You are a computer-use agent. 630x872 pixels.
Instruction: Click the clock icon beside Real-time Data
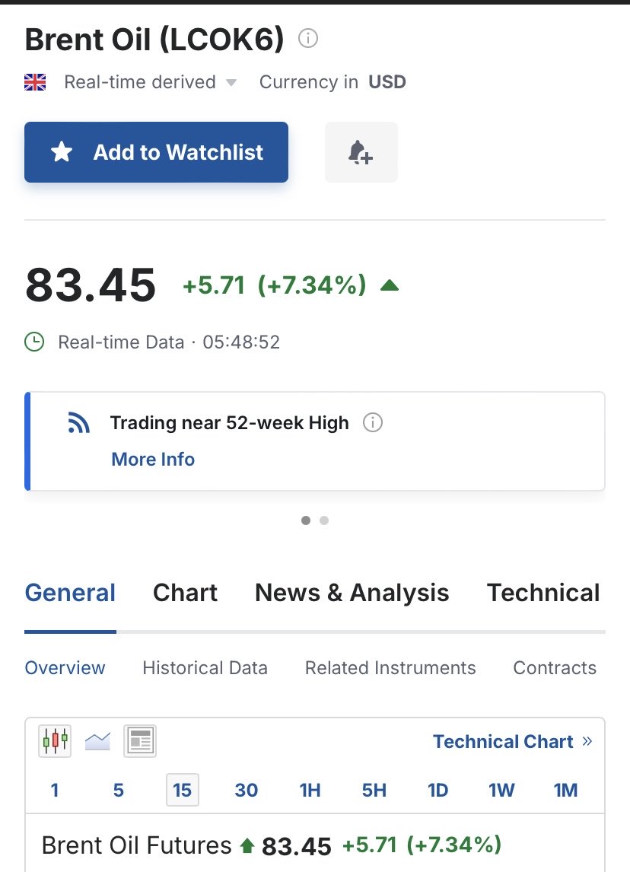pos(34,342)
